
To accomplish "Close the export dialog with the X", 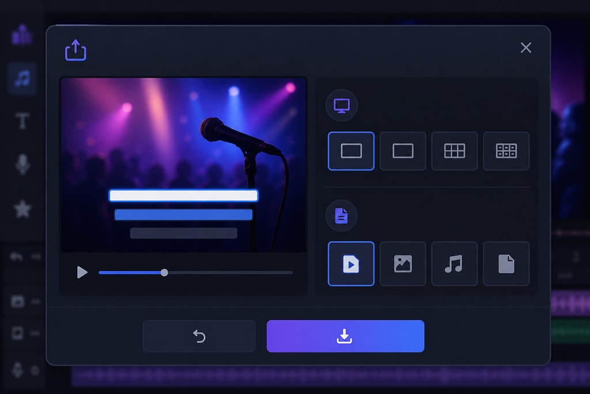I will [525, 48].
